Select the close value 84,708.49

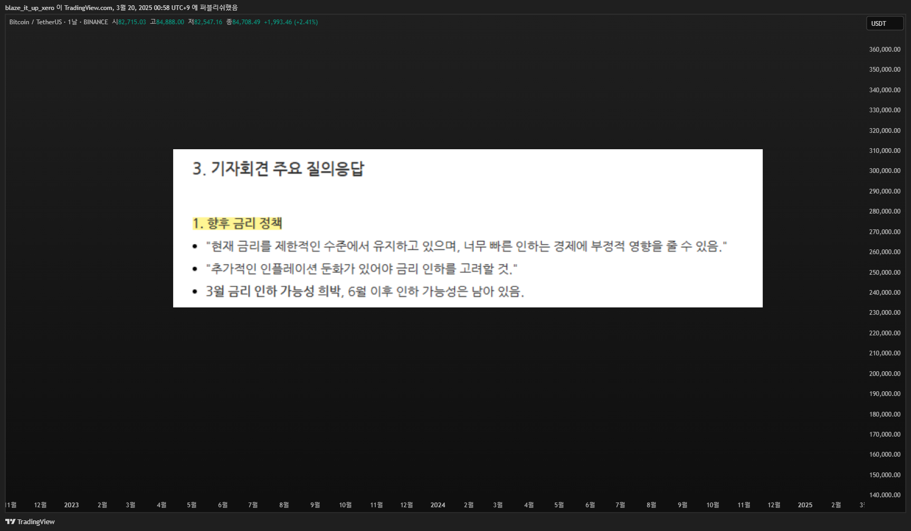point(246,22)
